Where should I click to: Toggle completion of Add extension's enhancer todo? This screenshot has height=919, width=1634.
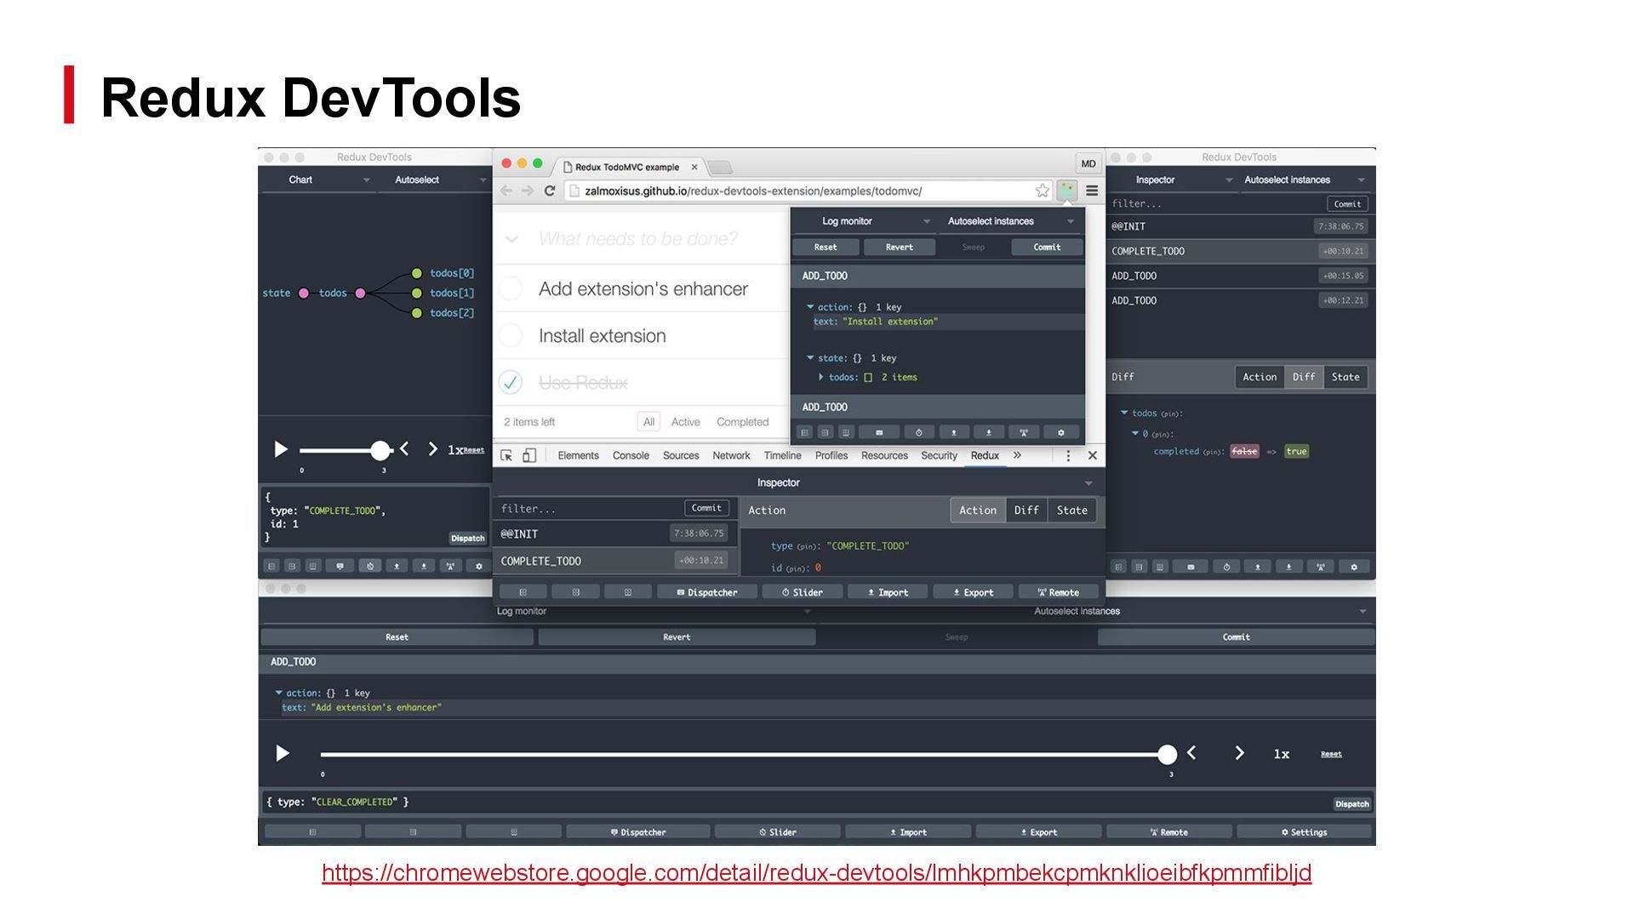coord(511,288)
